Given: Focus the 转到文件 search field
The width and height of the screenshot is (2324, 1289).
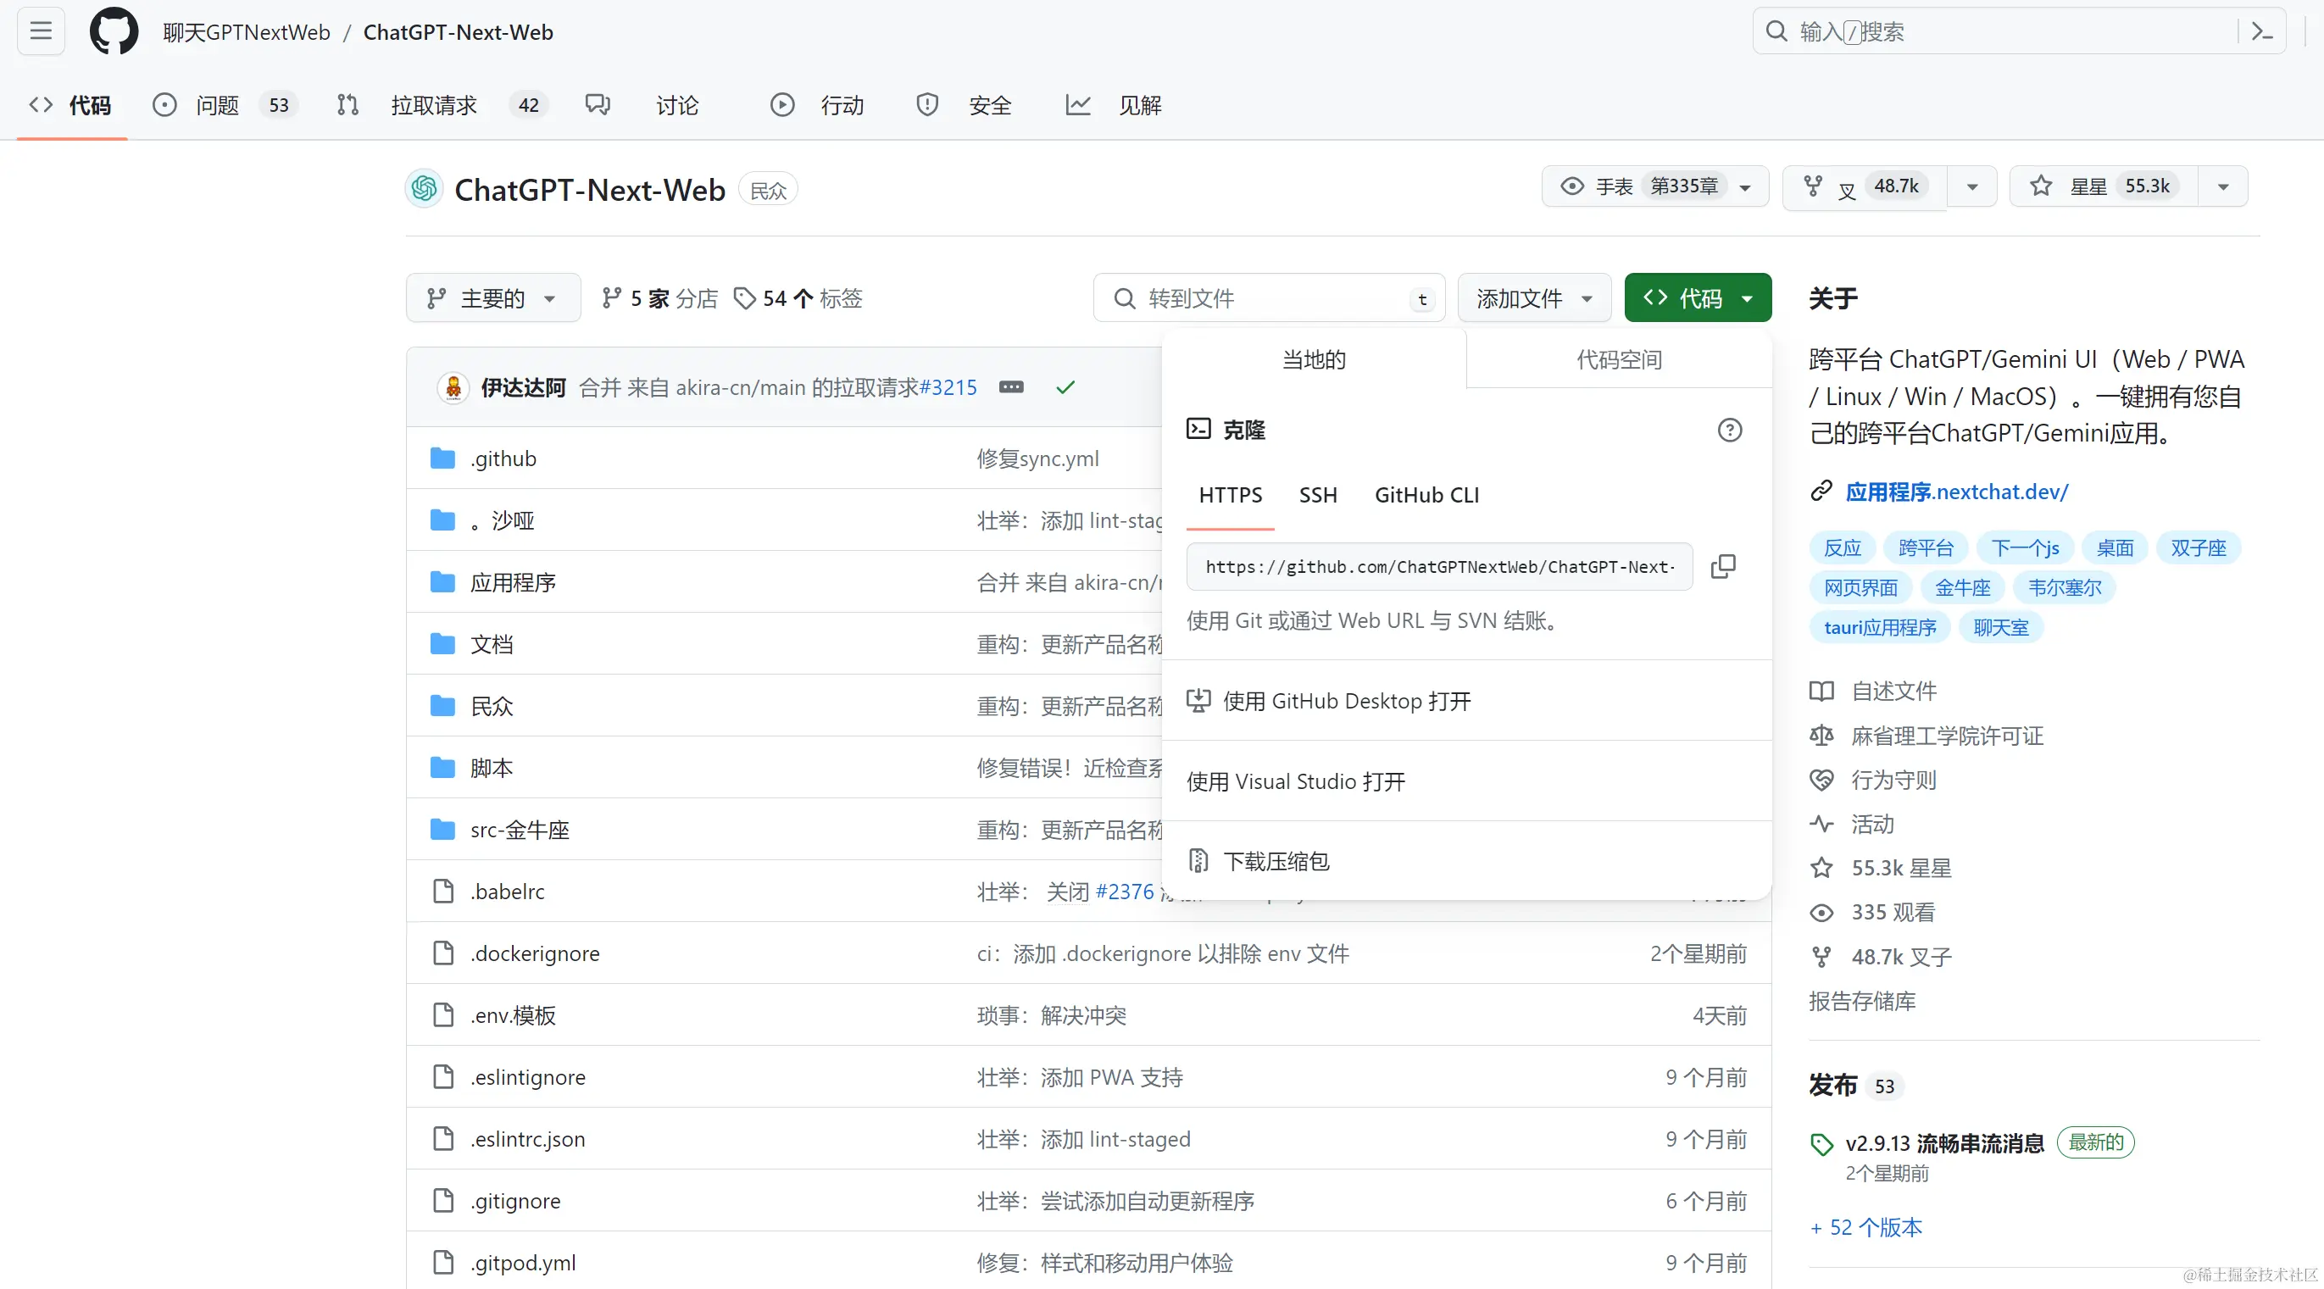Looking at the screenshot, I should [x=1269, y=297].
